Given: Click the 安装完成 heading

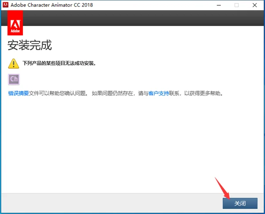Looking at the screenshot, I should pos(30,45).
